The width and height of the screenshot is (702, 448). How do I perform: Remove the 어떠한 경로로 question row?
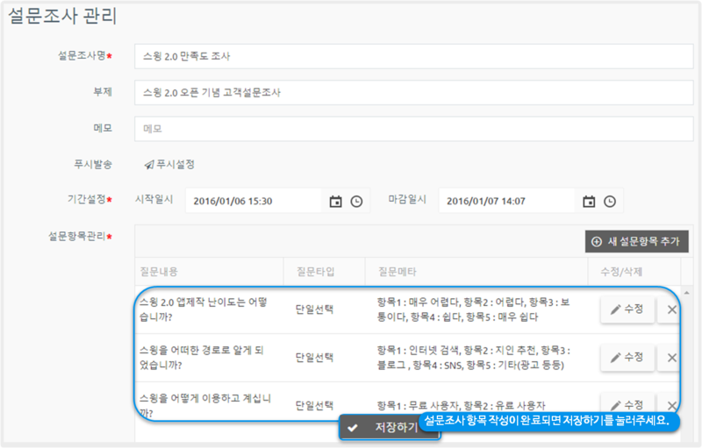tap(671, 357)
